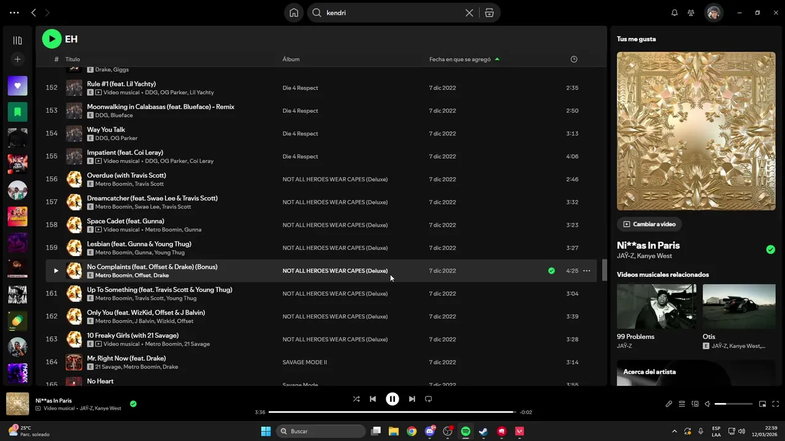
Task: Select Space Cadet (feat. Gunna) track
Action: pos(126,221)
